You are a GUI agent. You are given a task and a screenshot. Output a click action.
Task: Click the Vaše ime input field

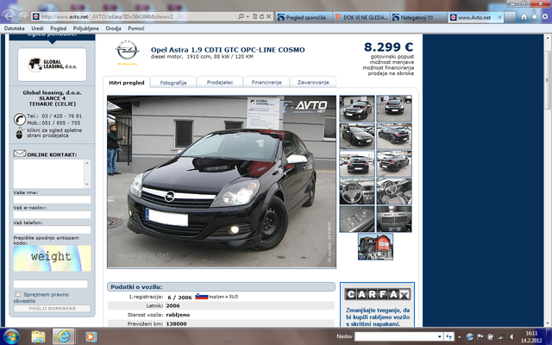52,199
